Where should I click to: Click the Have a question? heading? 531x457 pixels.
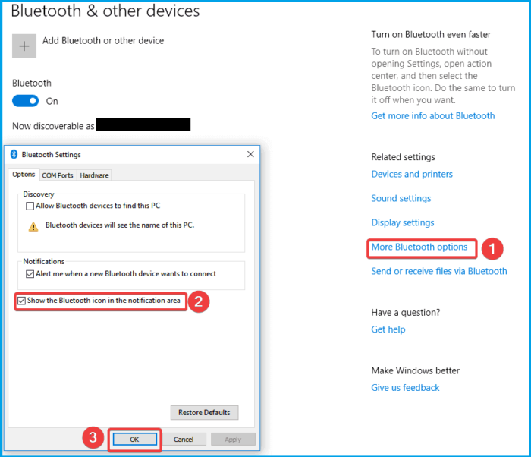pyautogui.click(x=406, y=312)
